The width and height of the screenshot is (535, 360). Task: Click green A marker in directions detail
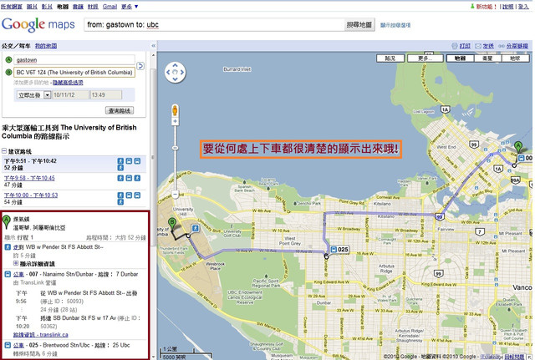tap(6, 222)
